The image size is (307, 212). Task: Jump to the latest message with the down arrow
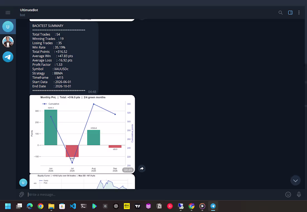click(296, 180)
